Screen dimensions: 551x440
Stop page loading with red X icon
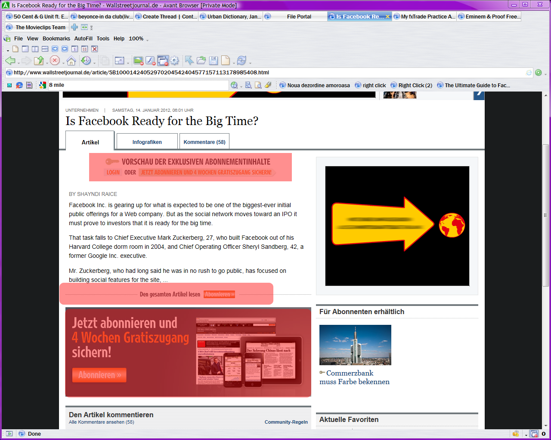[55, 61]
